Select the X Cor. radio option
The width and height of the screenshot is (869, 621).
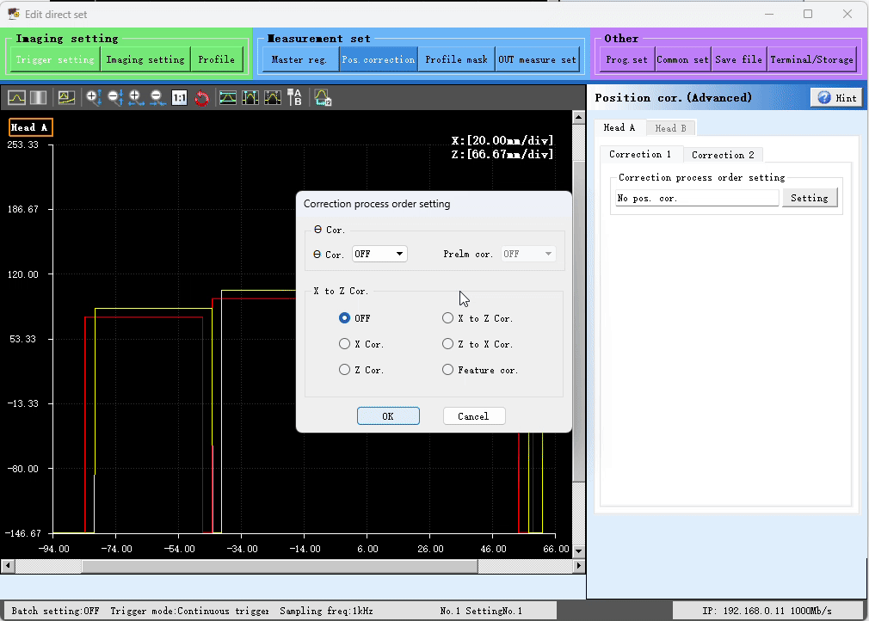coord(344,344)
